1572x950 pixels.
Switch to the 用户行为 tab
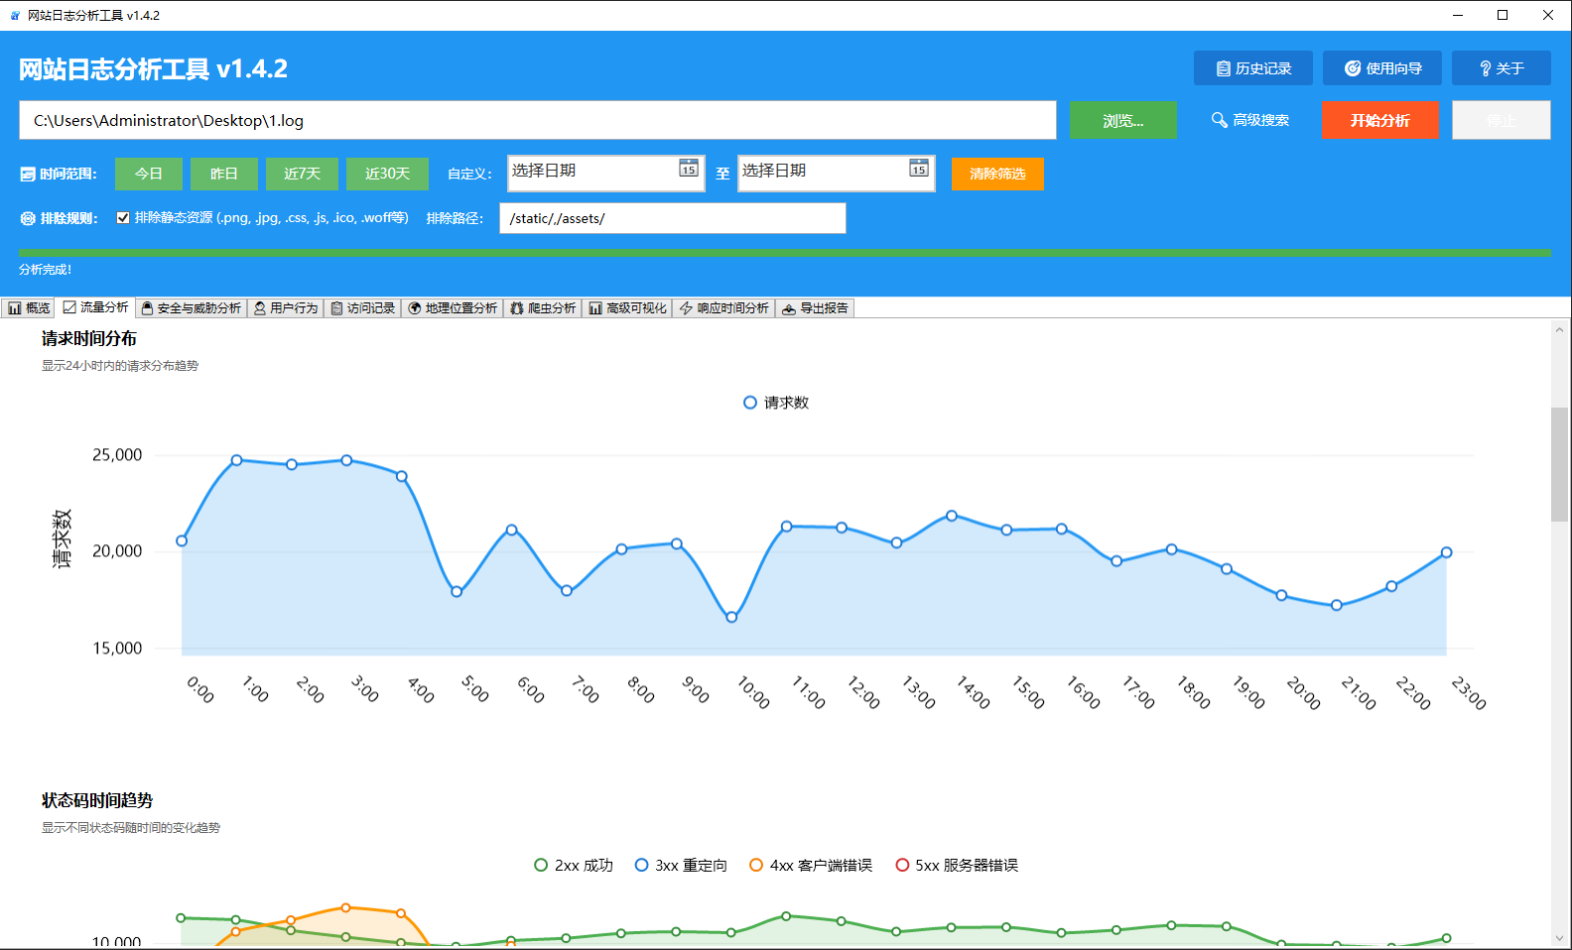point(286,308)
